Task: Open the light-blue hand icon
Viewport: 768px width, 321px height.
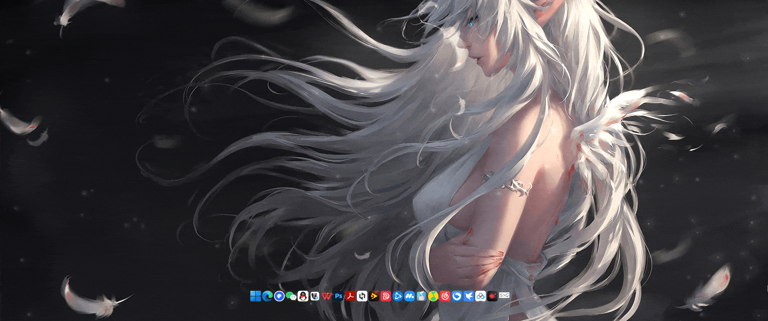Action: [421, 296]
